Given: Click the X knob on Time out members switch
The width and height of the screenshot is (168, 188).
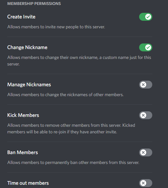Looking at the screenshot, I should pos(143,183).
